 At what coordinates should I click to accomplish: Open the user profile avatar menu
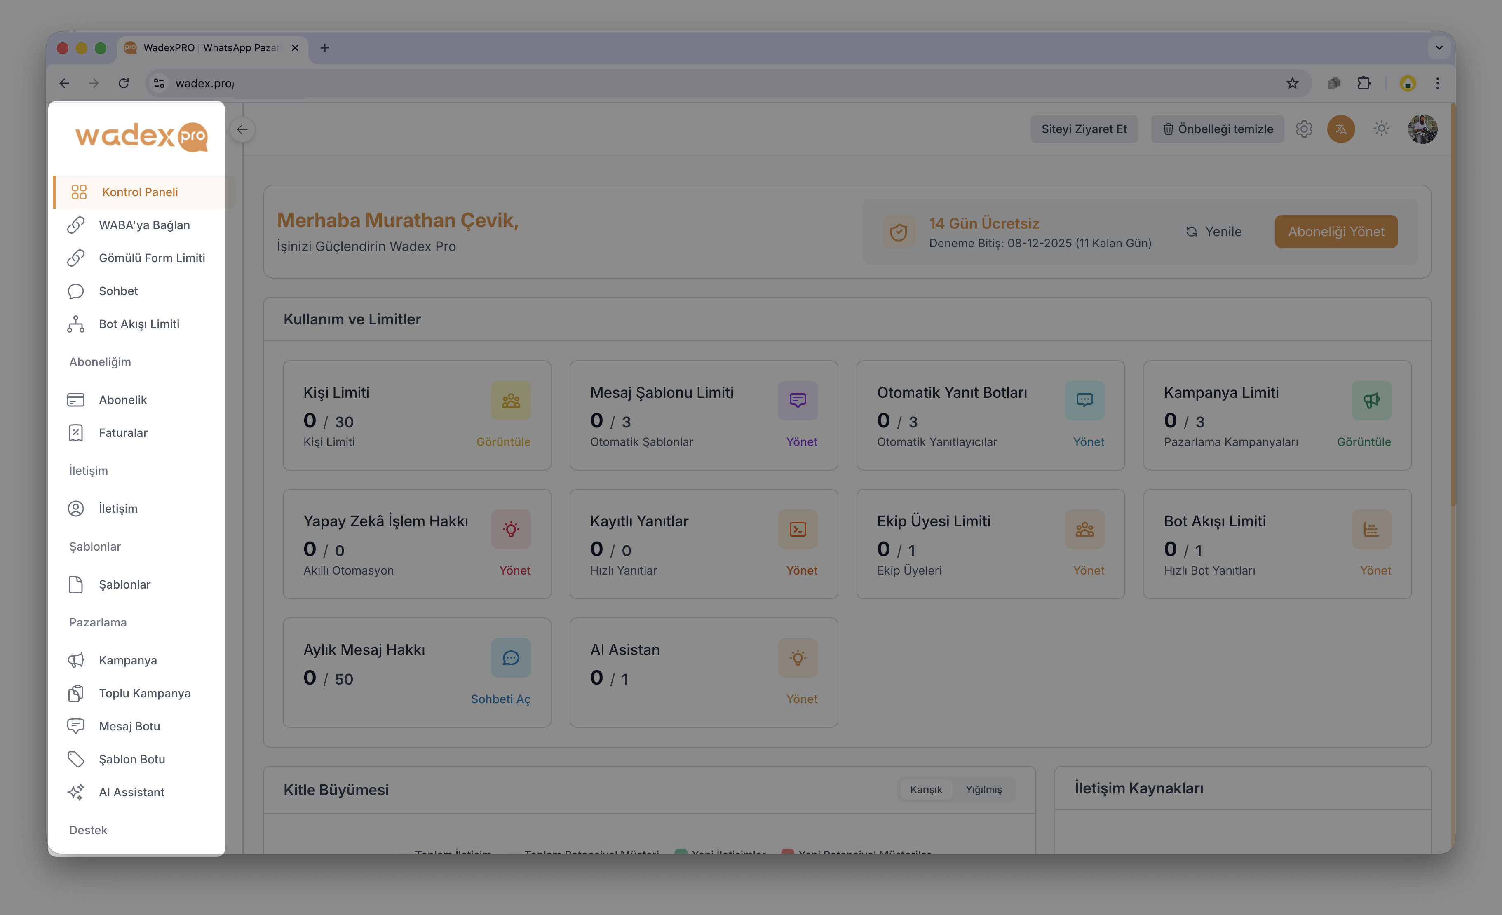[x=1422, y=129]
